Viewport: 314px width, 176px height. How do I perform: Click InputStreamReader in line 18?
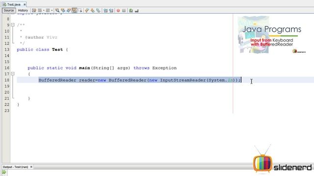pyautogui.click(x=183, y=80)
